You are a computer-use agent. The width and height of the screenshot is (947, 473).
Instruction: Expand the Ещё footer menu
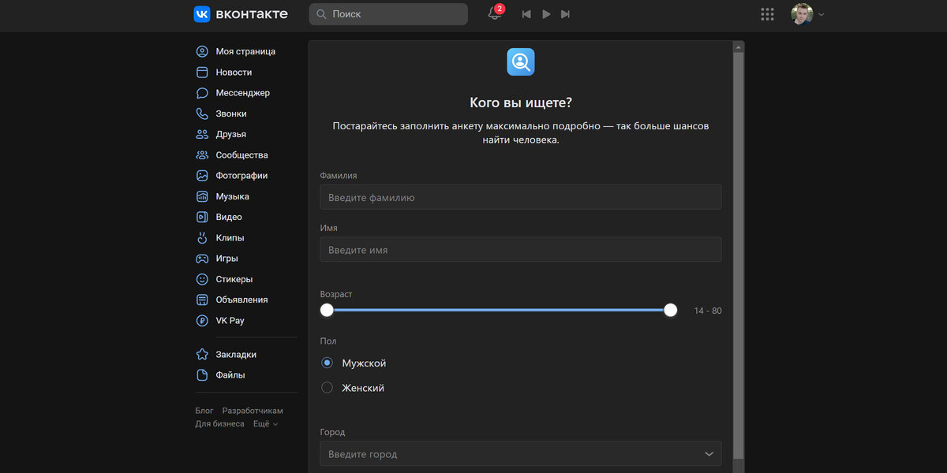(x=265, y=424)
